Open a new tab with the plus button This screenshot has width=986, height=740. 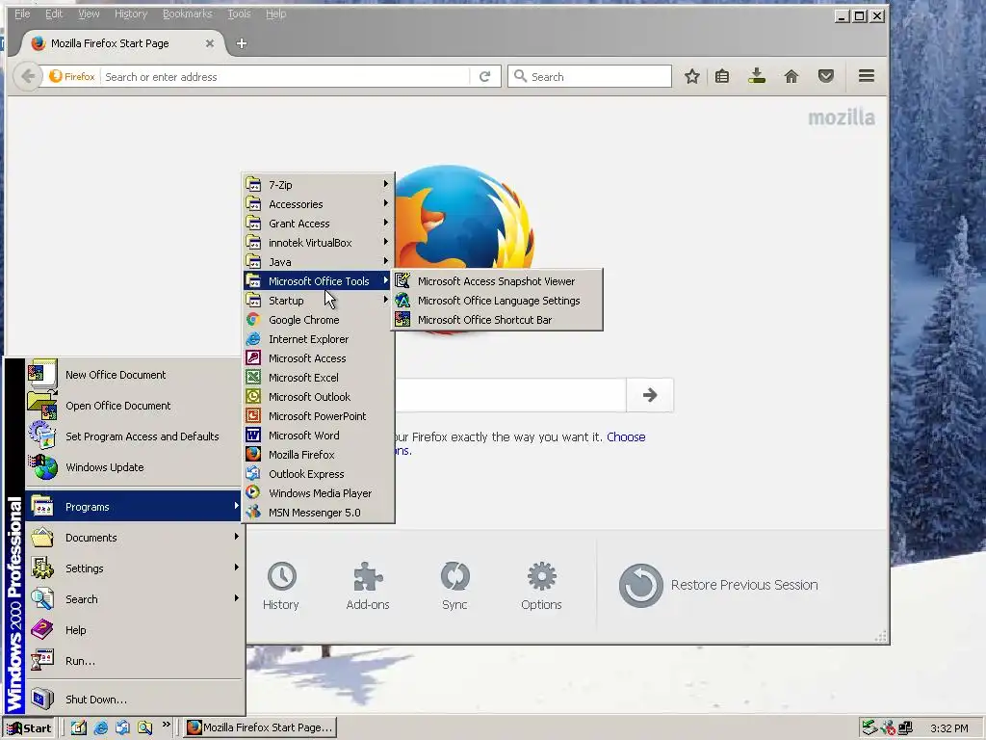tap(242, 43)
